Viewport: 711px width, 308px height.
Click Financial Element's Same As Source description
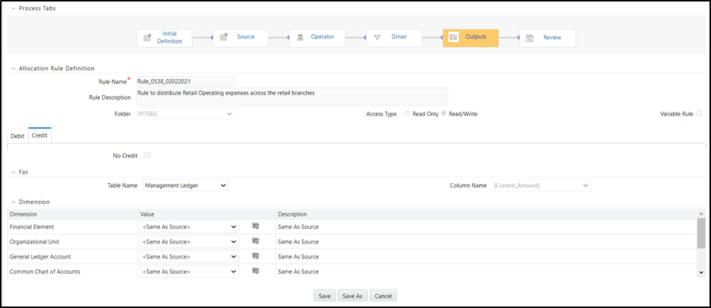click(298, 227)
